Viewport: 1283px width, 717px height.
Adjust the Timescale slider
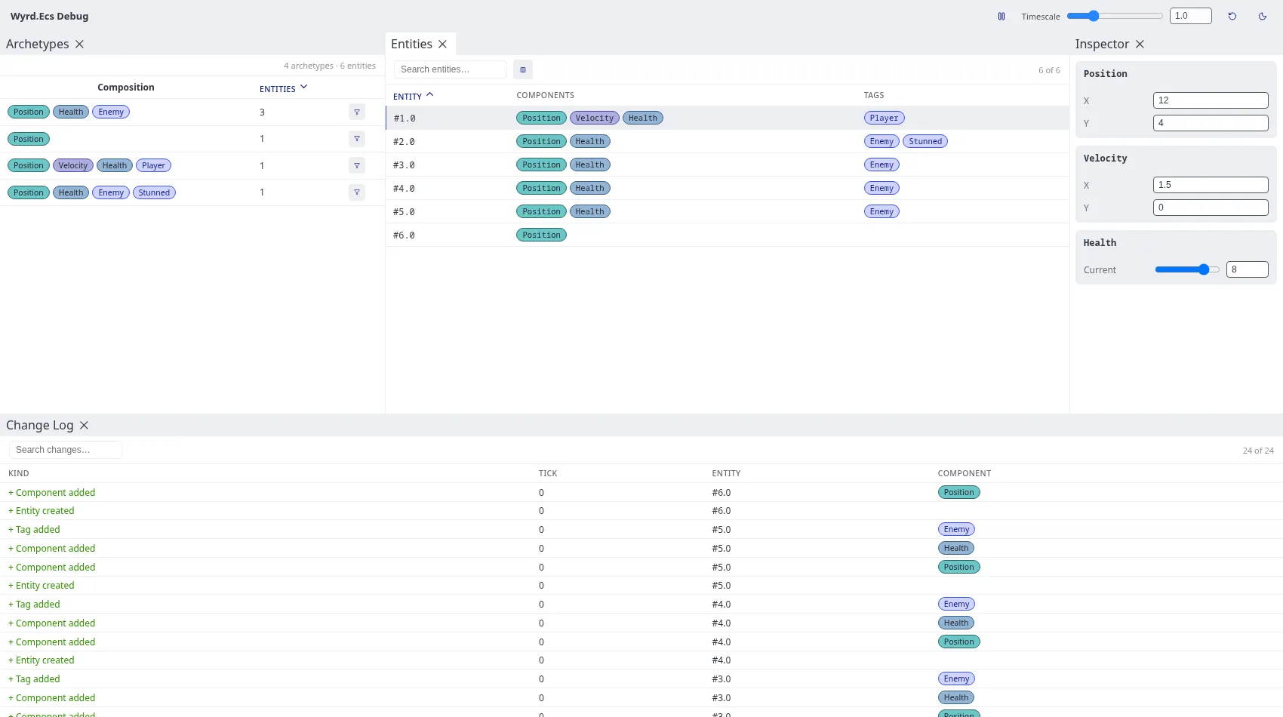pos(1115,16)
